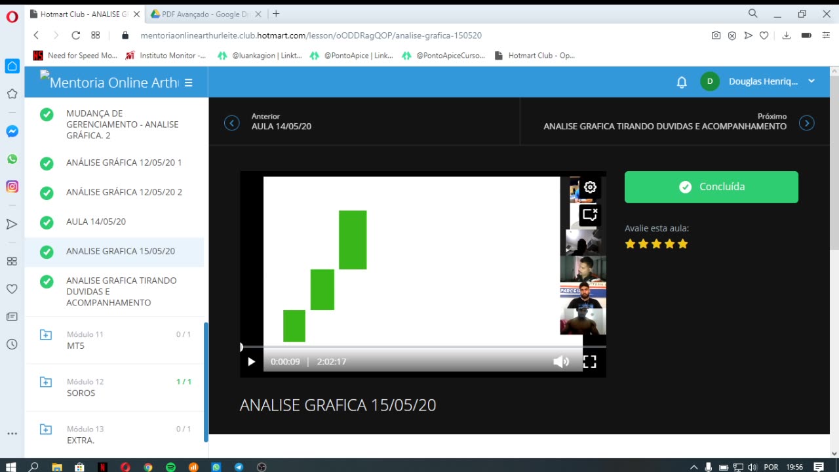Open personal news in Opera sidebar
This screenshot has width=839, height=472.
coord(12,317)
